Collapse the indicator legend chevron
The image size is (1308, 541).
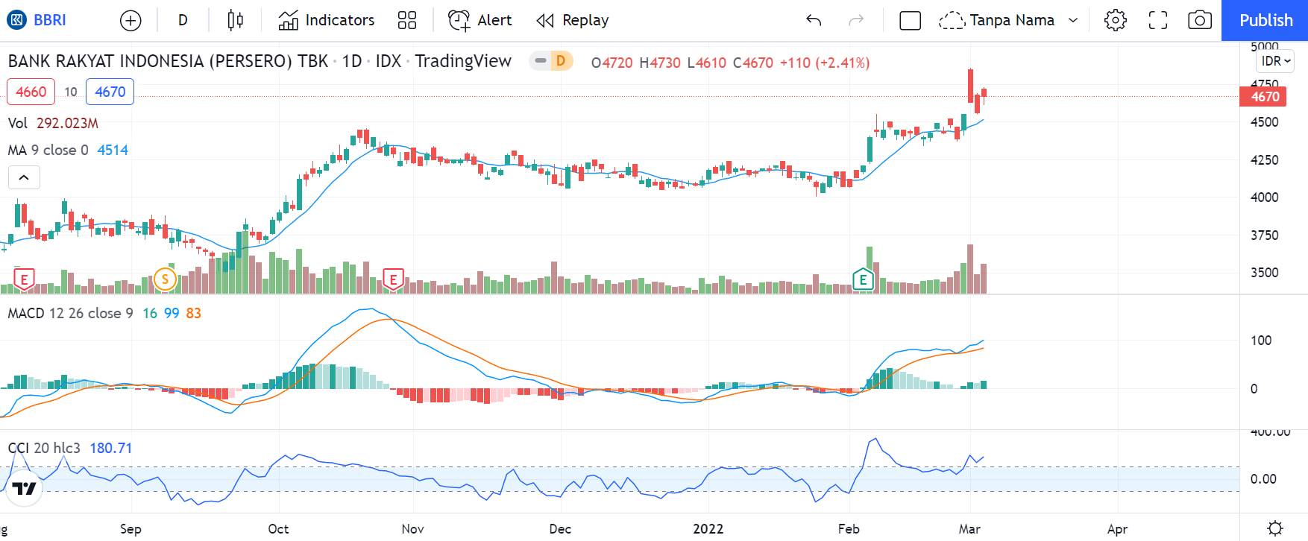pos(24,177)
